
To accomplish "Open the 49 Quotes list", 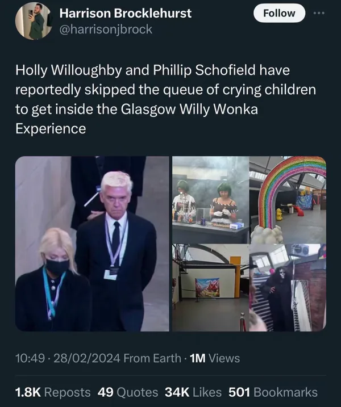I will pos(128,392).
